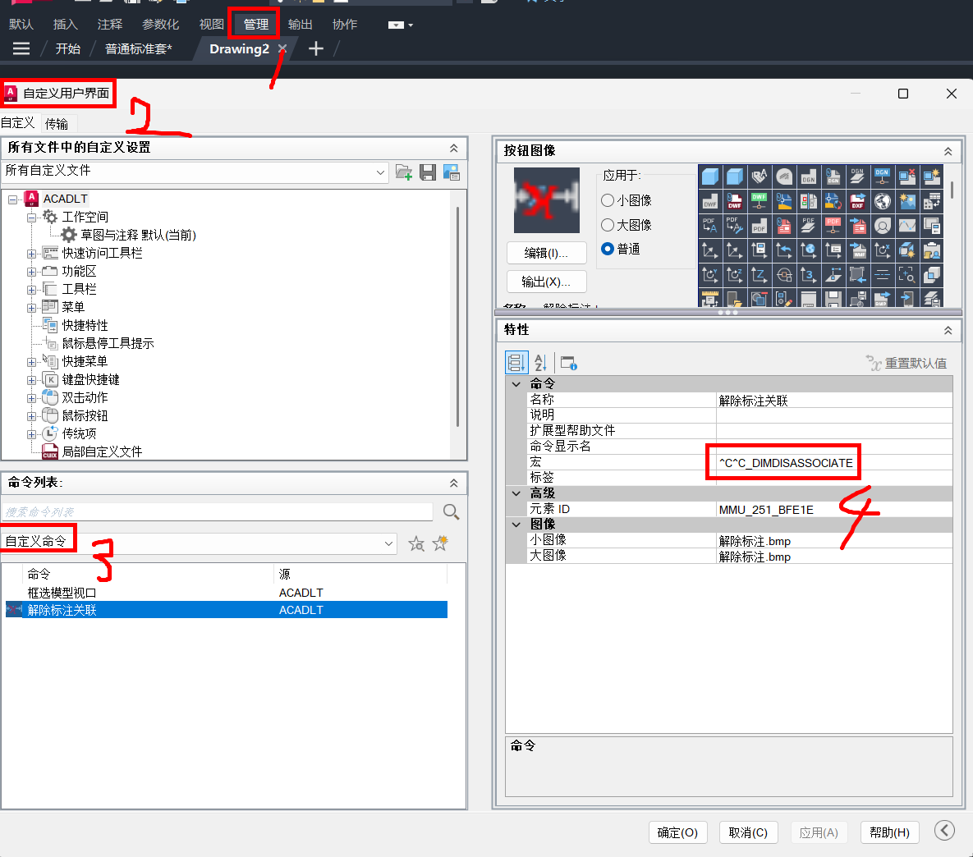Click the 编辑(I)... button
Screen dimensions: 973x857
pos(546,253)
